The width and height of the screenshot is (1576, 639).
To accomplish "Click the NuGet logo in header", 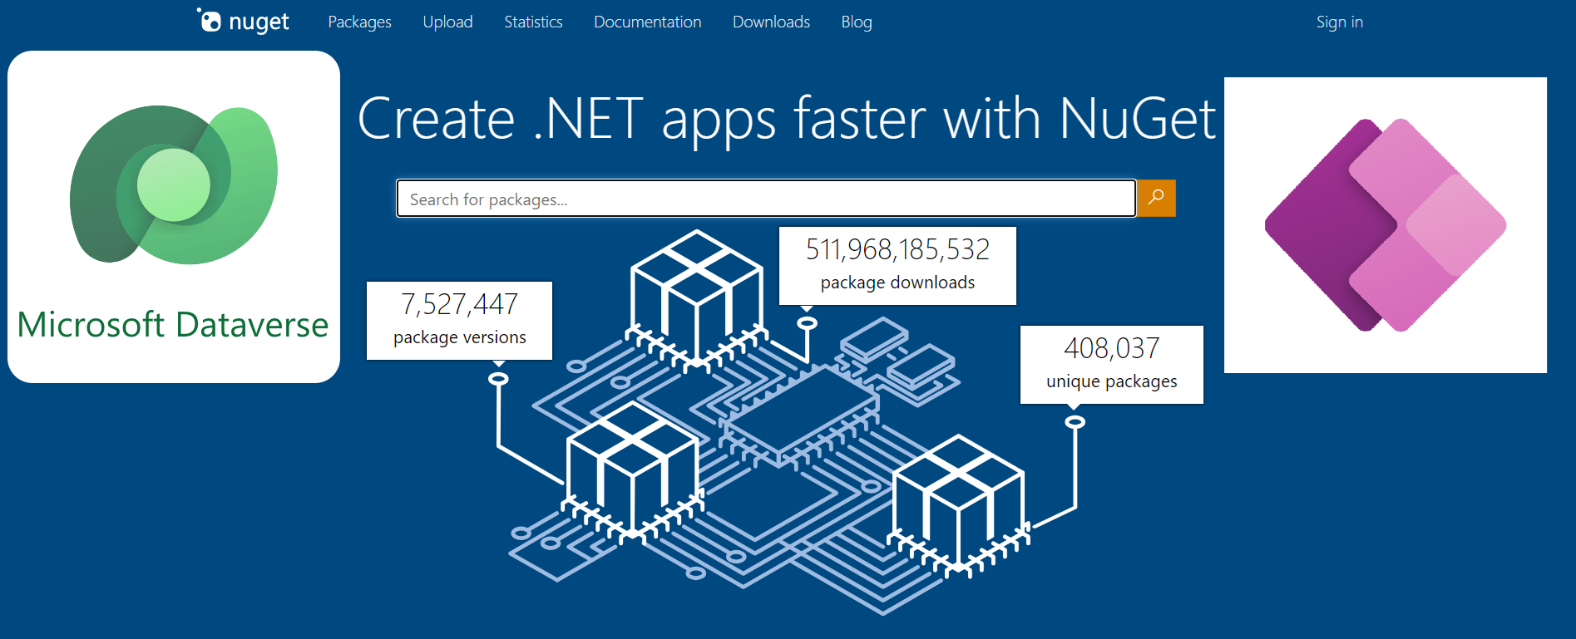I will [x=243, y=22].
